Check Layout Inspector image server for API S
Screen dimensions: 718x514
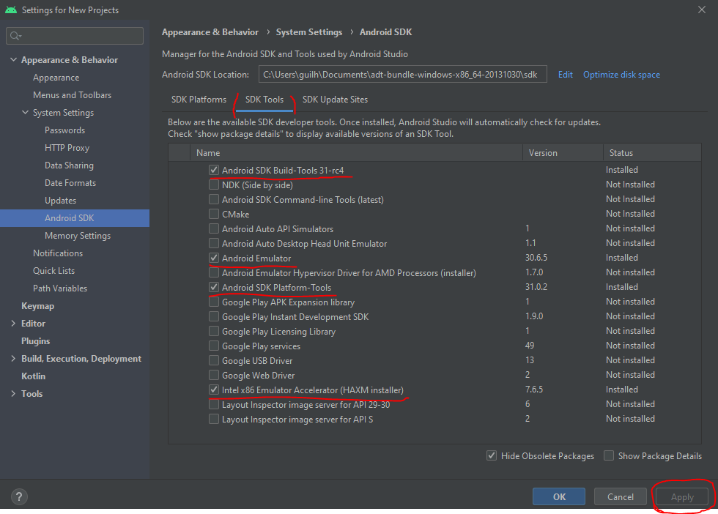[214, 420]
